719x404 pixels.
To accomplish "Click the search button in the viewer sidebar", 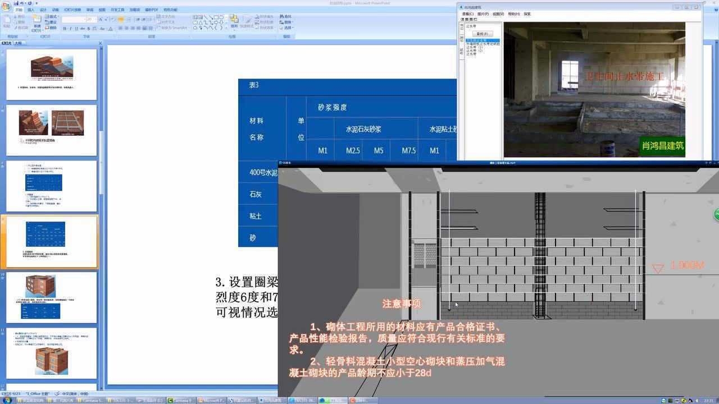I will point(481,34).
